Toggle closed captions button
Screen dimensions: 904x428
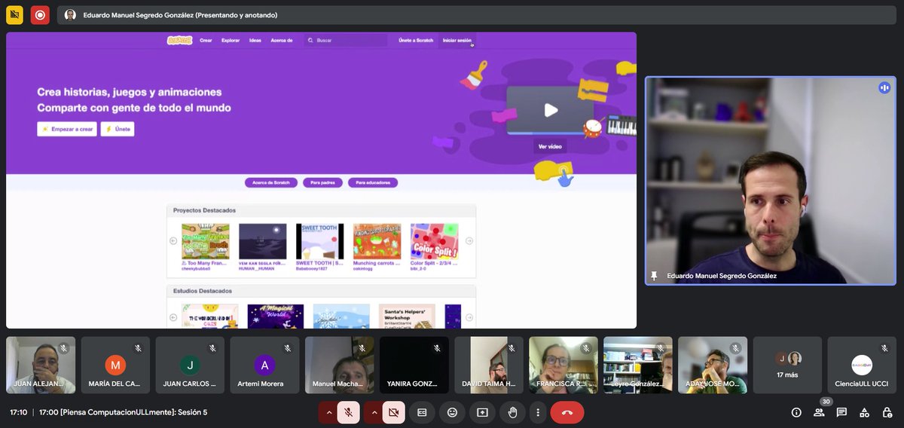422,412
